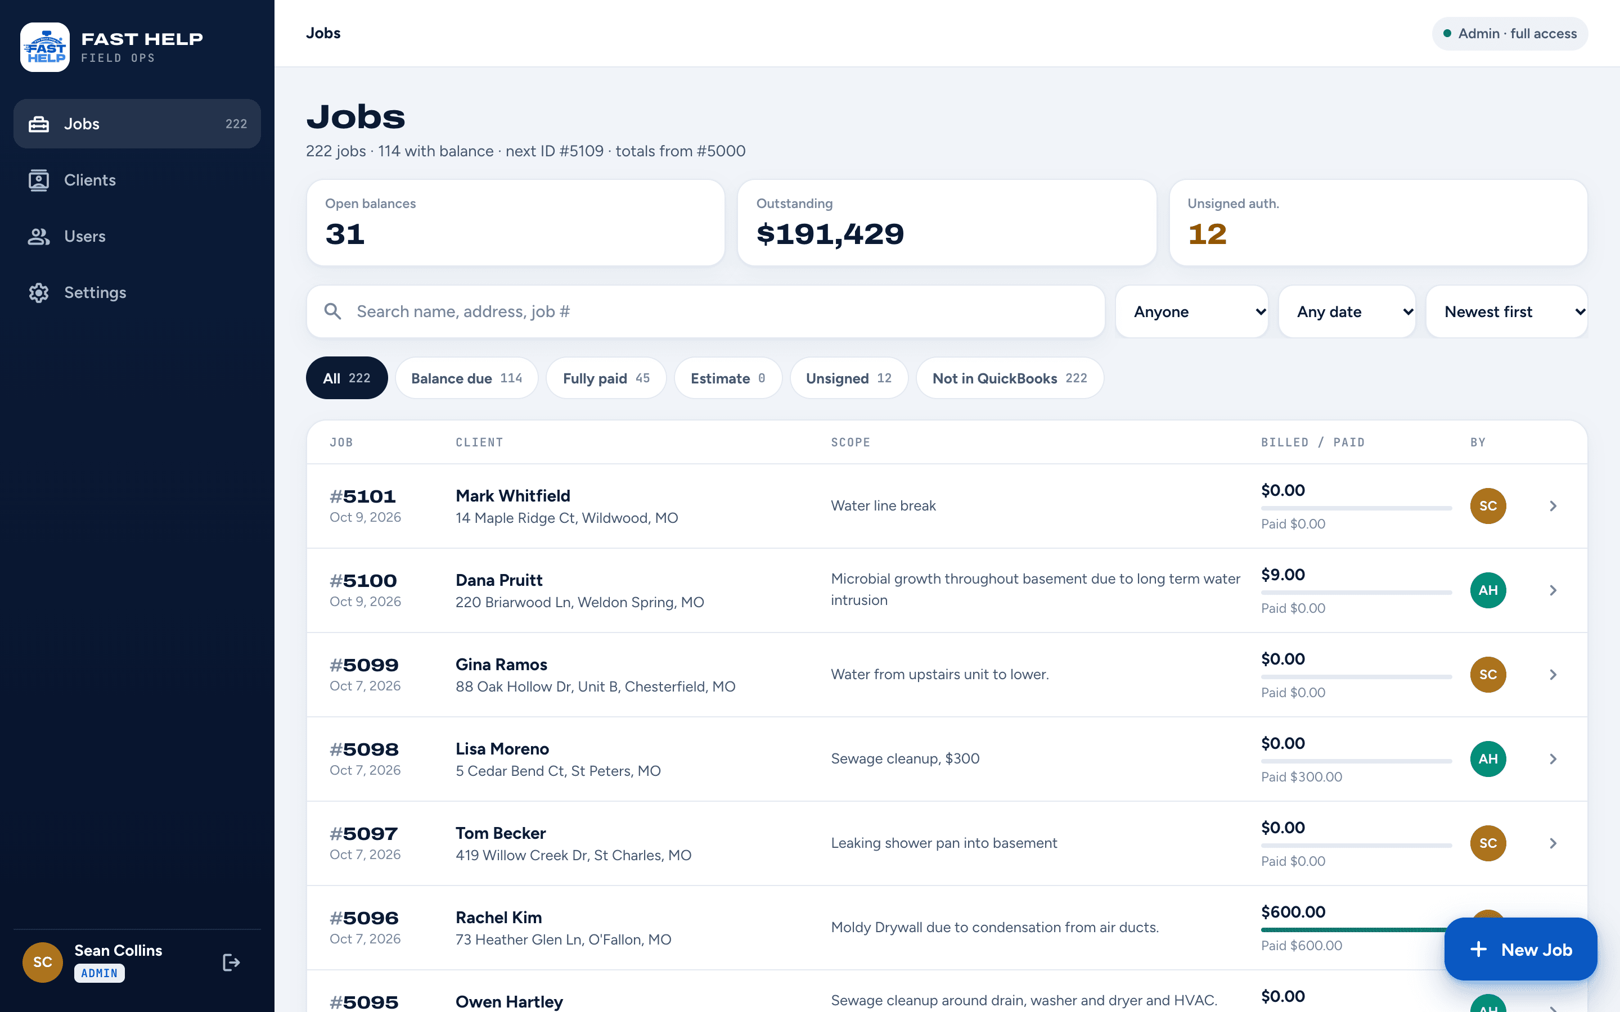Show Unsigned 12 jobs
This screenshot has width=1620, height=1012.
point(849,378)
